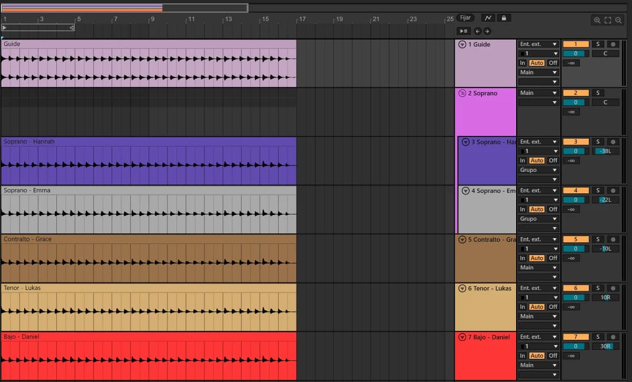The image size is (632, 382).
Task: Adjust Guide track volume value 0
Action: 576,53
